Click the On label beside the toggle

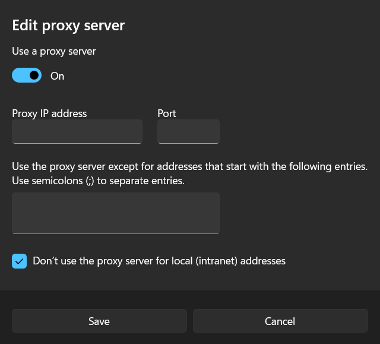[58, 76]
